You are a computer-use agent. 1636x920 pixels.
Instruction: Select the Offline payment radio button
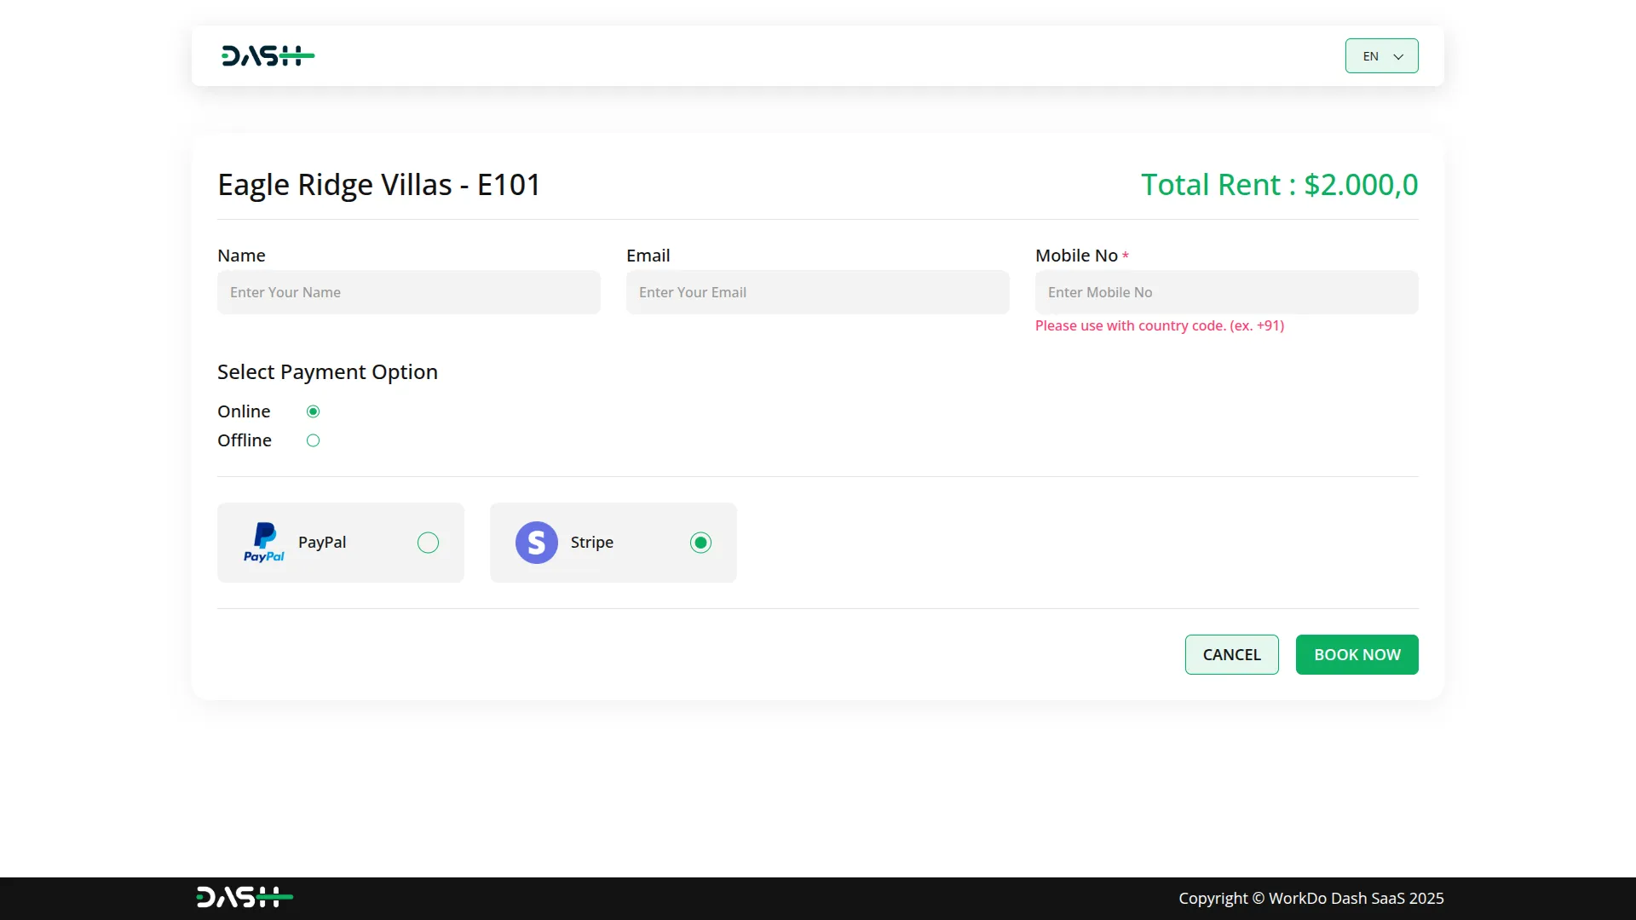pos(313,440)
